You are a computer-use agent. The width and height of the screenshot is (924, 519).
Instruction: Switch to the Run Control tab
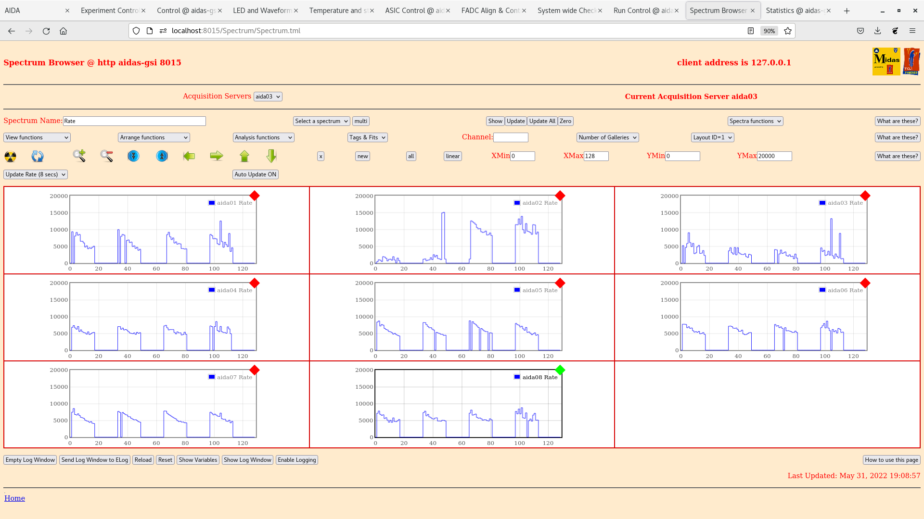(x=643, y=11)
